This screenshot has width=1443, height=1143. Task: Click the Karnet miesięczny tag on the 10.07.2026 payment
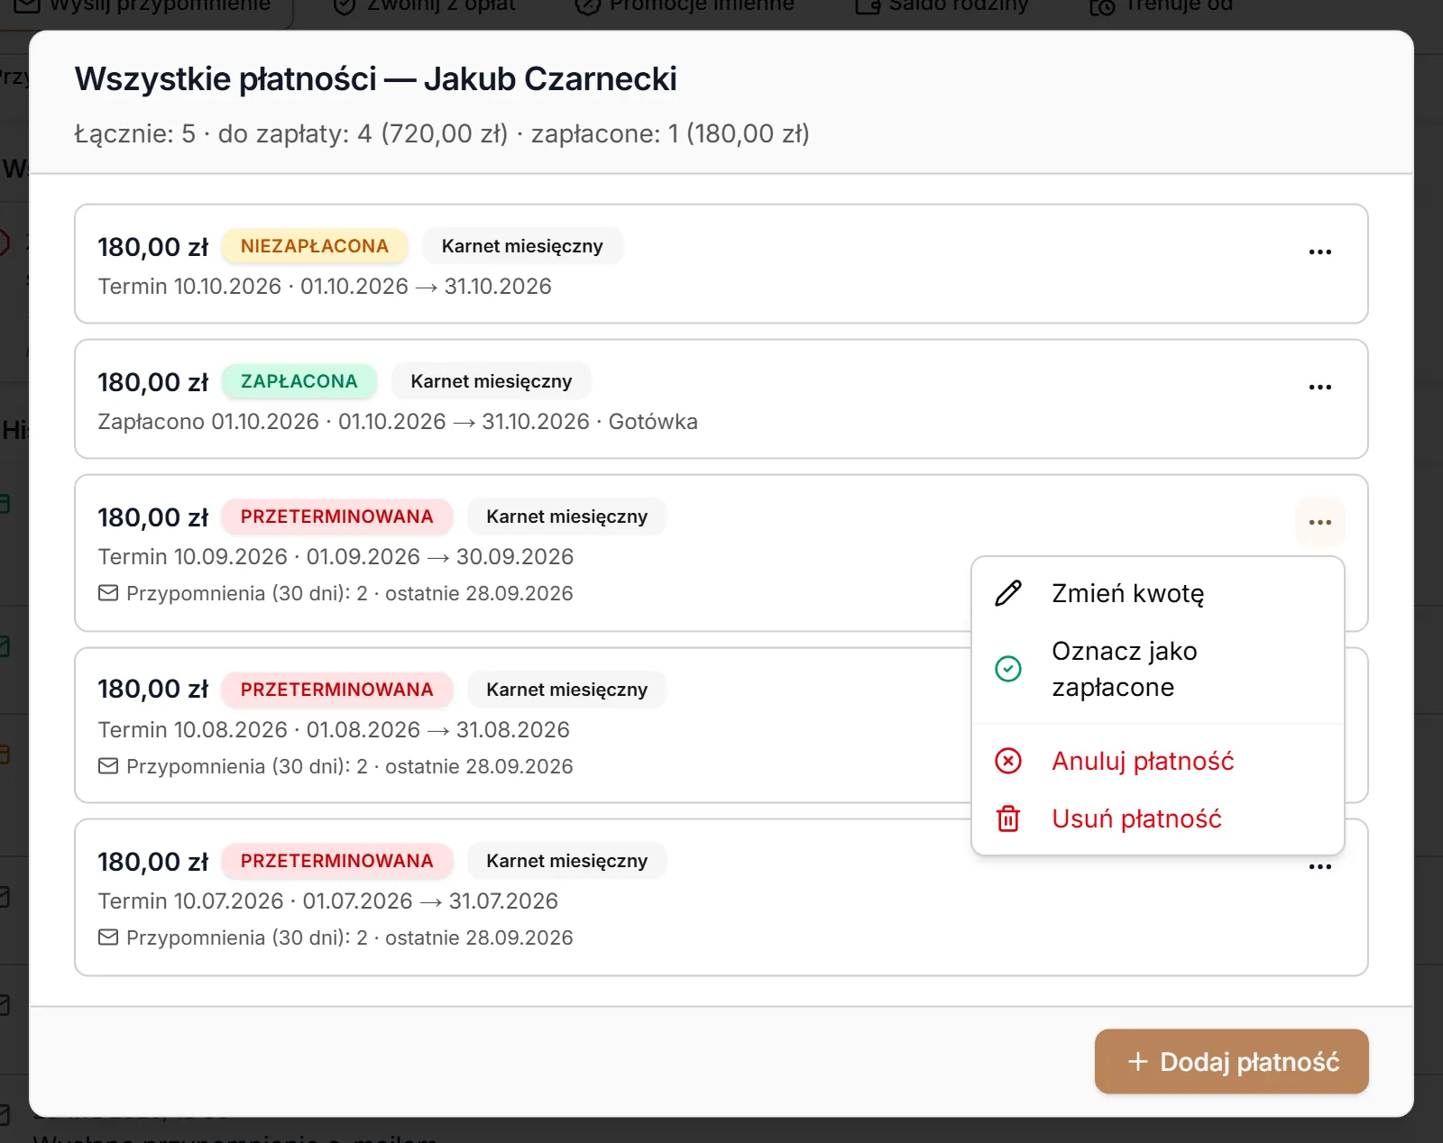(x=566, y=861)
